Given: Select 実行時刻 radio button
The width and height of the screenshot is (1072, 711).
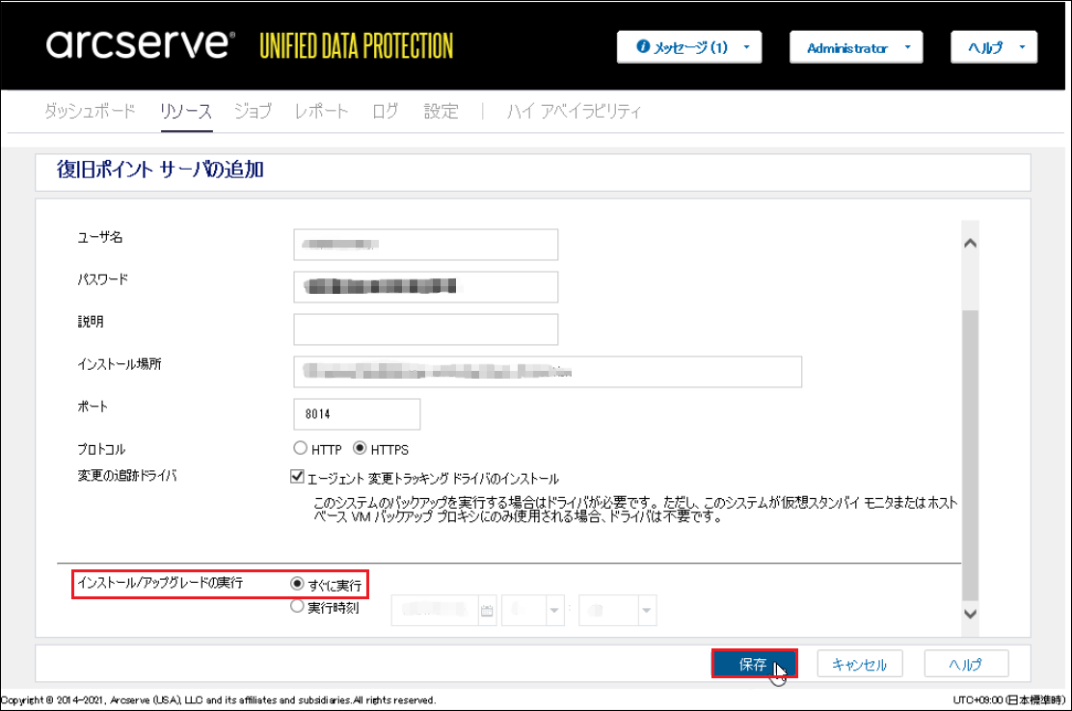Looking at the screenshot, I should [297, 606].
